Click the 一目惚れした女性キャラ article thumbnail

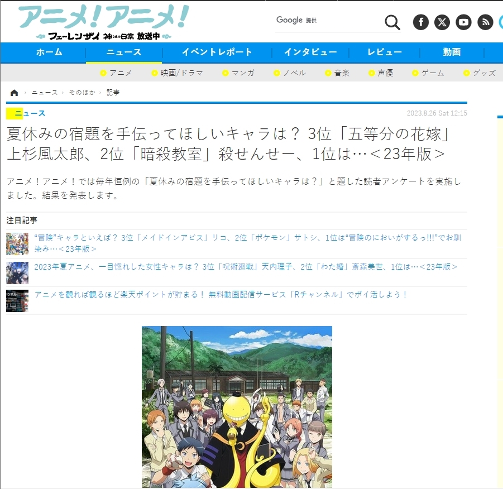click(17, 273)
